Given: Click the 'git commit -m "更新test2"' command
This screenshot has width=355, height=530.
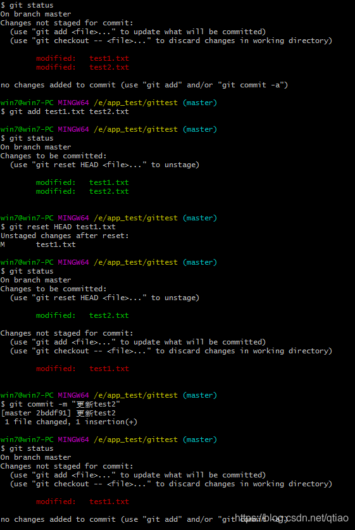Looking at the screenshot, I should tap(61, 404).
